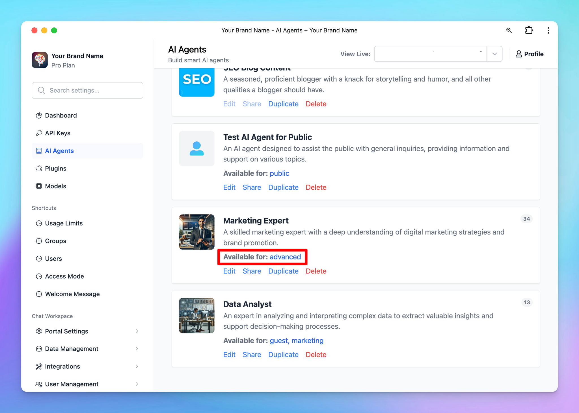Click the Groups clock icon
This screenshot has width=579, height=413.
point(39,241)
